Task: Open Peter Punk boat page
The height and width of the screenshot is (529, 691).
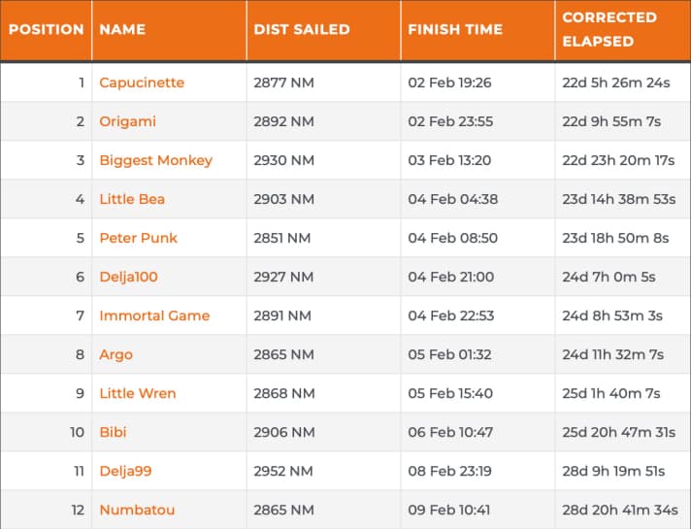Action: tap(138, 238)
